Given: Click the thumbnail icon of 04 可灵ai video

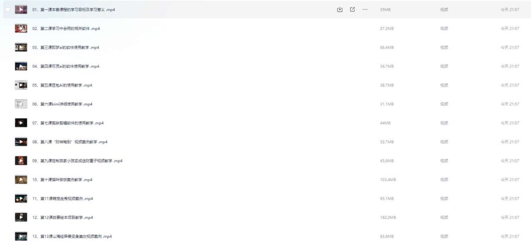Looking at the screenshot, I should [x=21, y=66].
